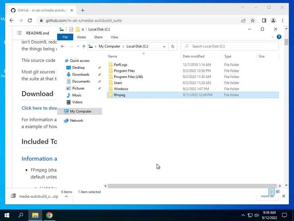Viewport: 294px width, 221px height.
Task: Click the New folder icon in Explorer title bar
Action: tap(78, 29)
